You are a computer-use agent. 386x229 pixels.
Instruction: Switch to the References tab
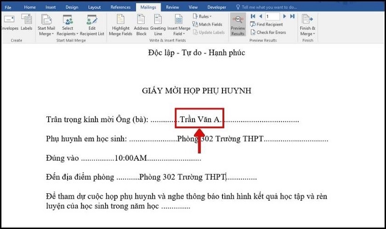click(120, 7)
